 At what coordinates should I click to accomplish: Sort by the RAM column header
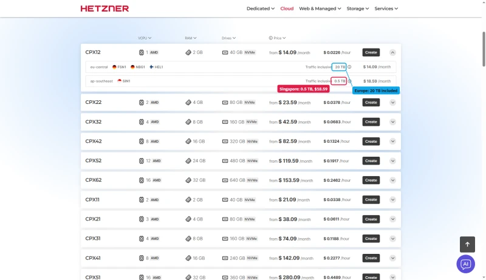[191, 38]
